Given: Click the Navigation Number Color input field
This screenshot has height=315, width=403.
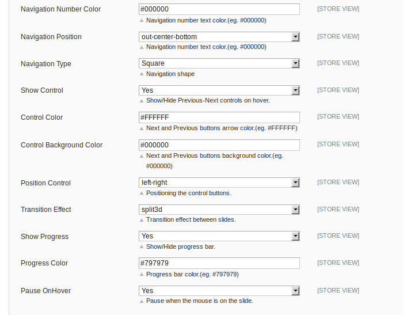Looking at the screenshot, I should 219,9.
